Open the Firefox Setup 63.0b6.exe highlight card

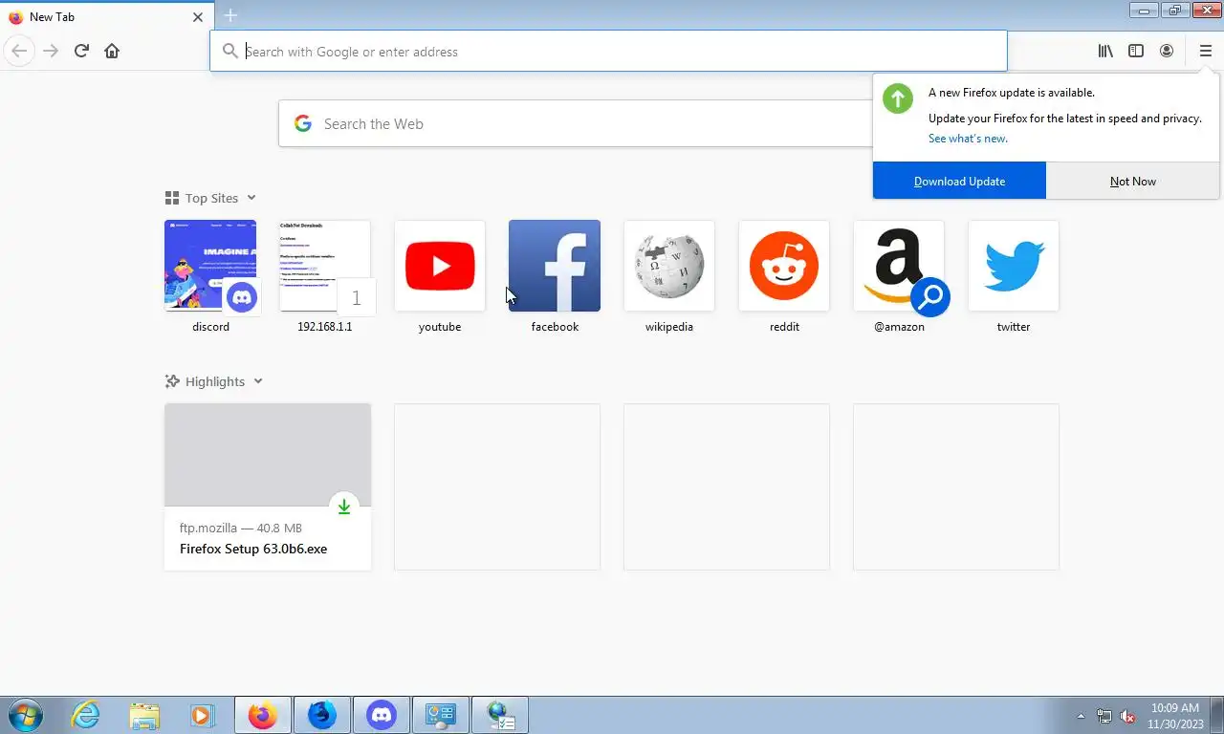268,486
